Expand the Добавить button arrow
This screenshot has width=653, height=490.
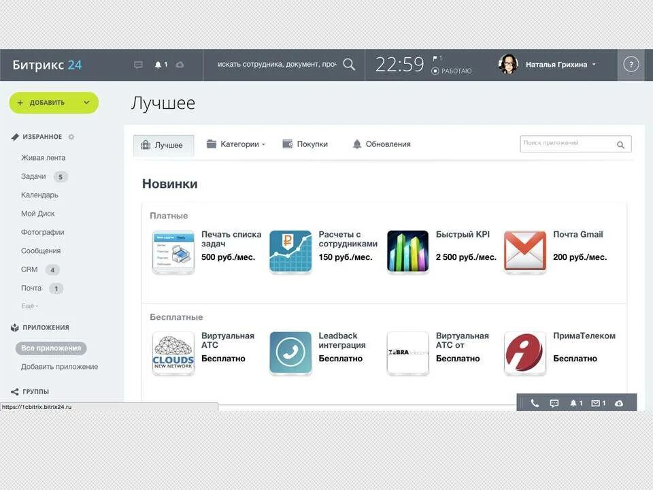tap(86, 103)
